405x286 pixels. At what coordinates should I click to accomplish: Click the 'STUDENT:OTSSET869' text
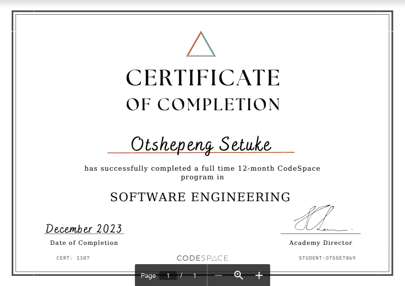(327, 258)
